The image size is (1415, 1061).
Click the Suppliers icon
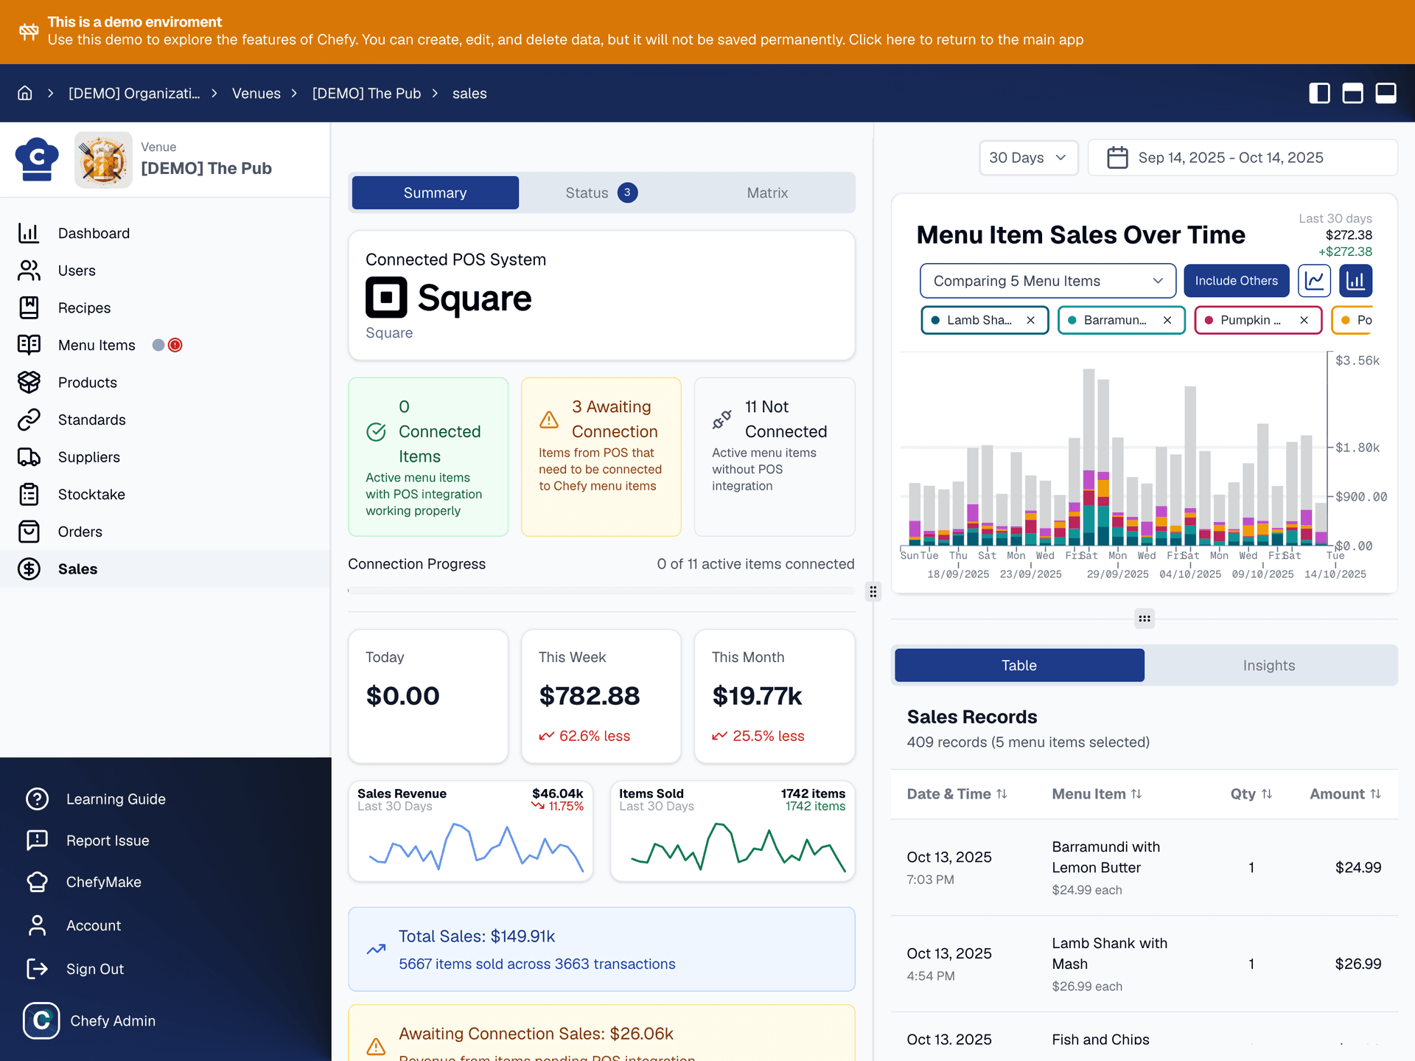pos(29,457)
